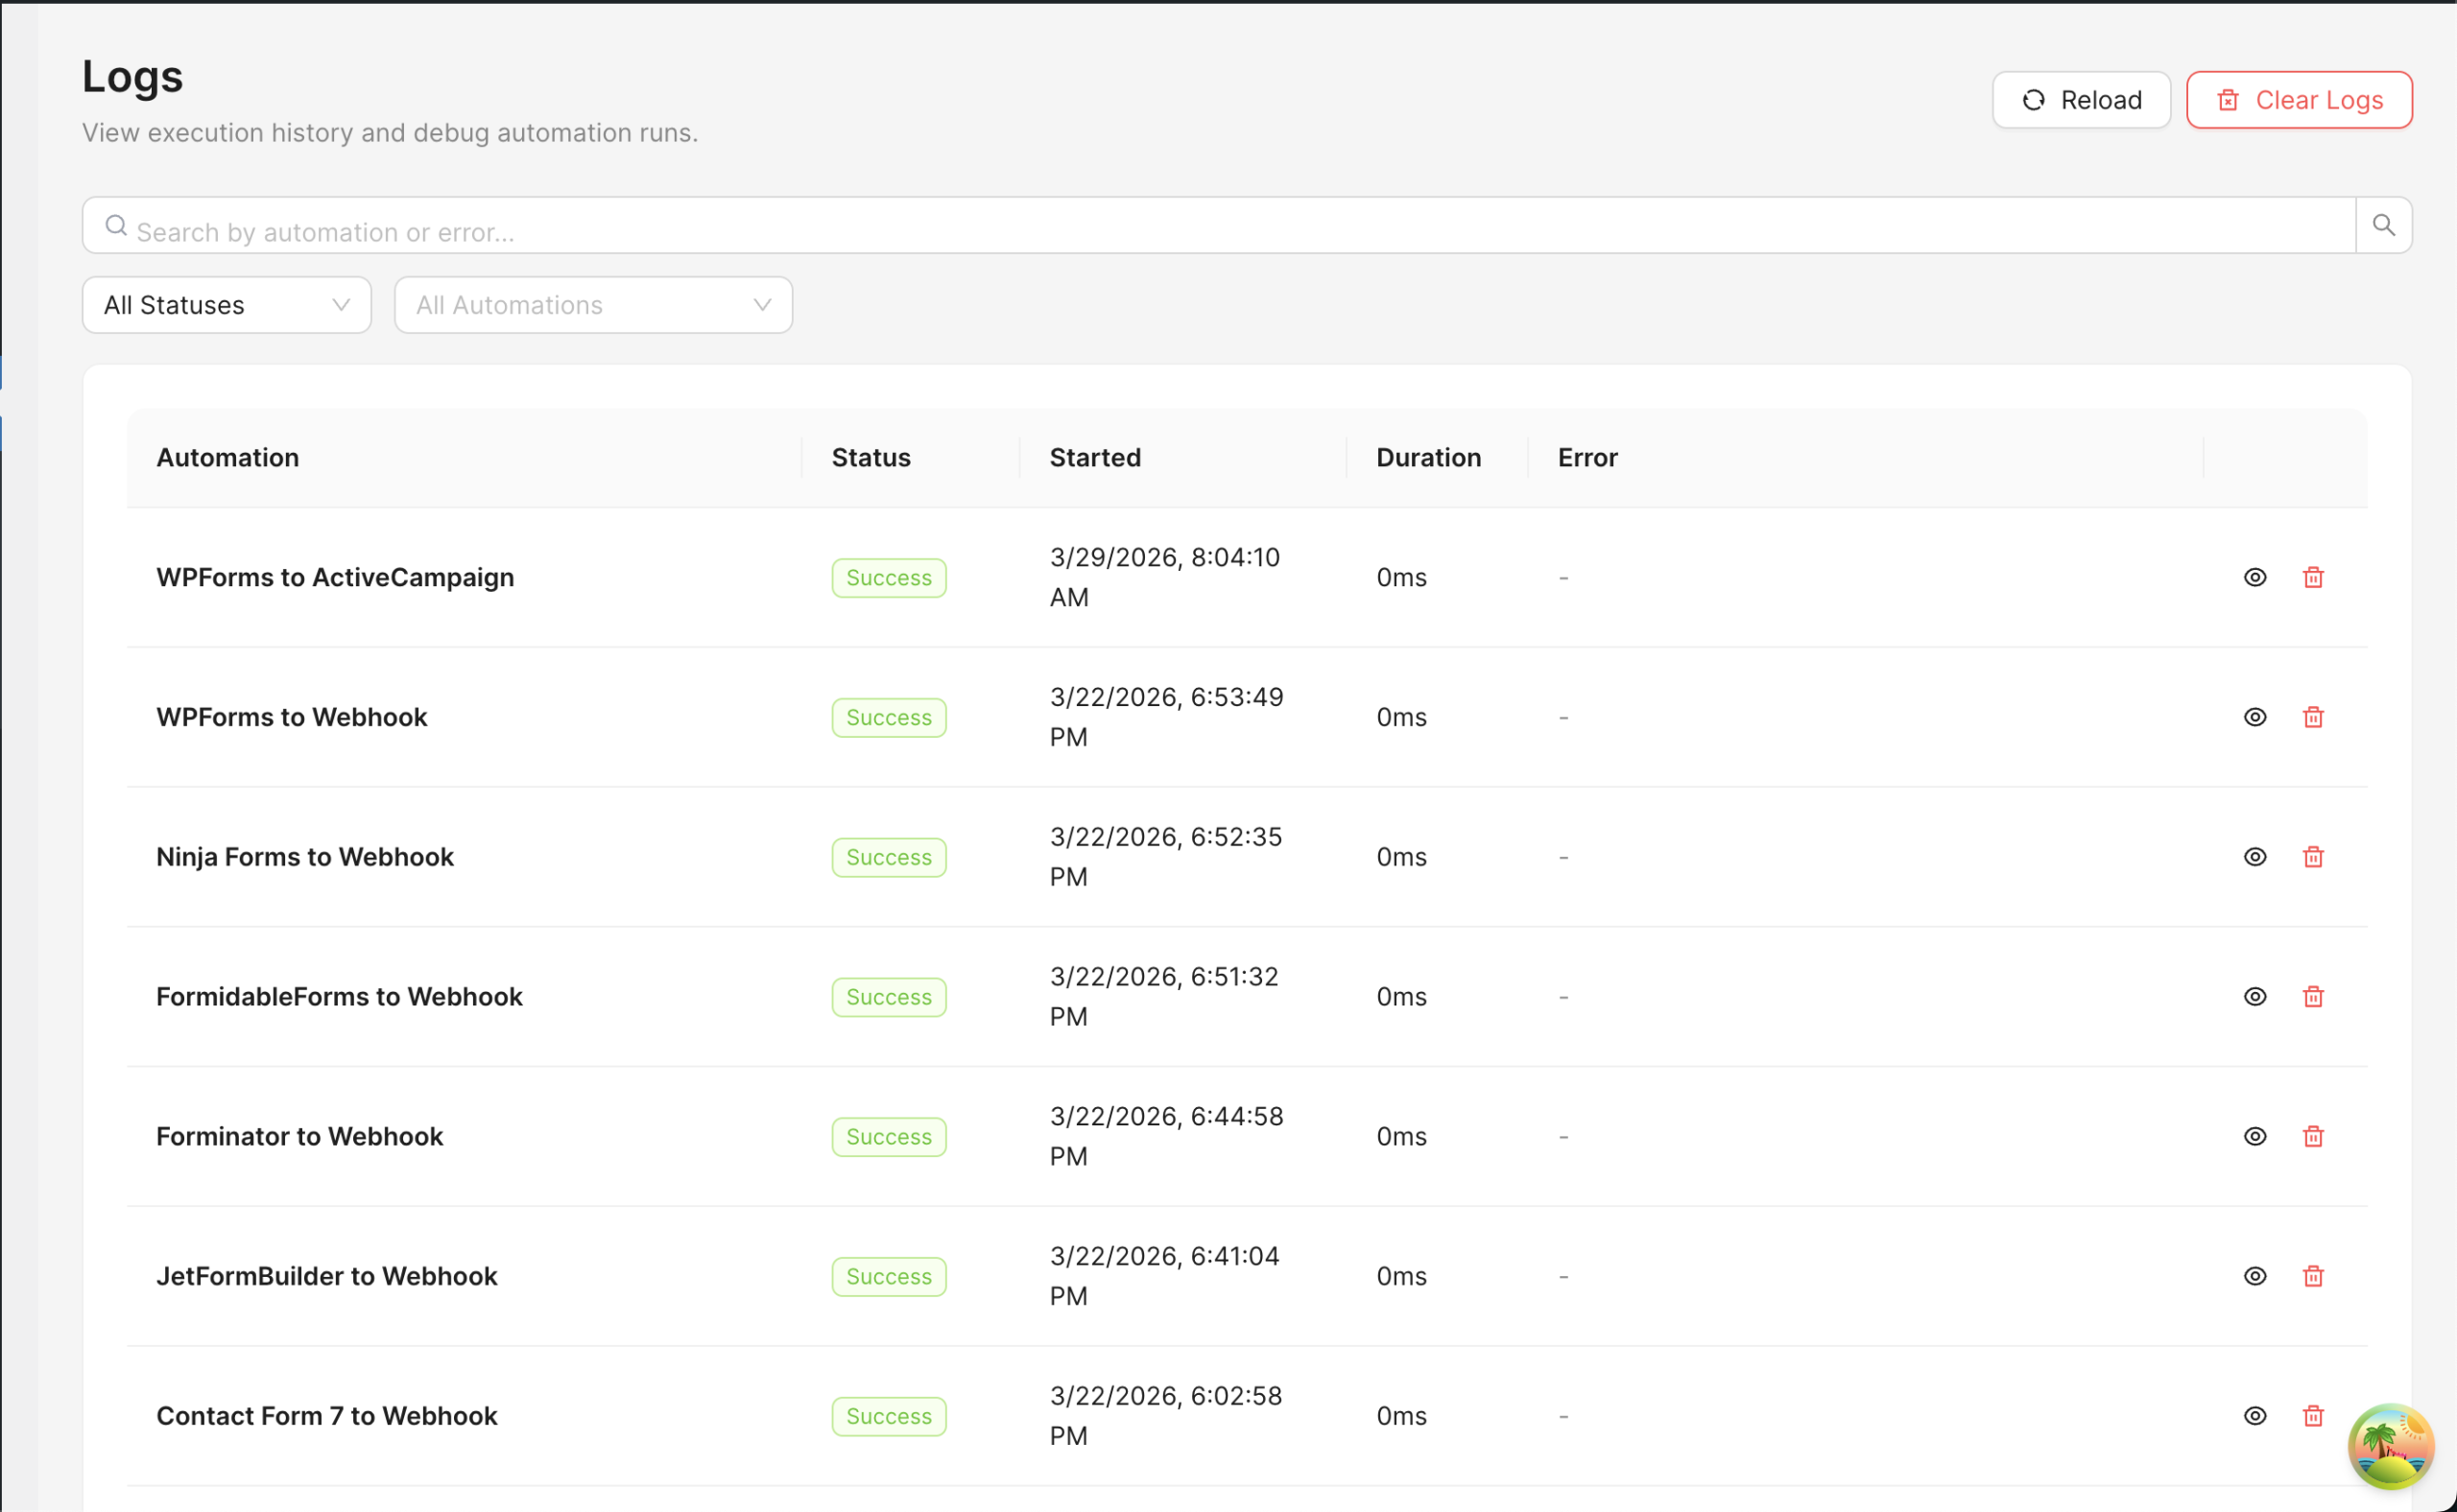Click the Success badge for JetFormBuilder to Webhook
The width and height of the screenshot is (2457, 1512).
pyautogui.click(x=889, y=1276)
